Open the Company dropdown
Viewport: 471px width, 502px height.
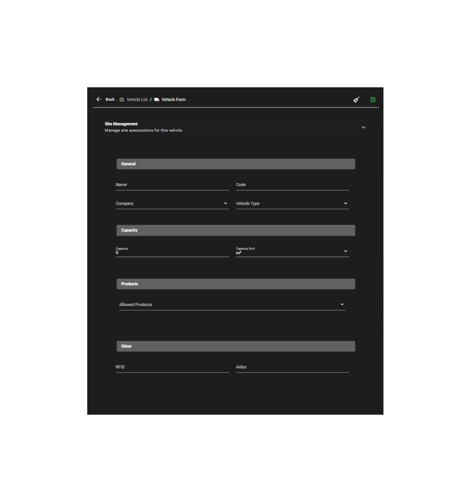172,204
